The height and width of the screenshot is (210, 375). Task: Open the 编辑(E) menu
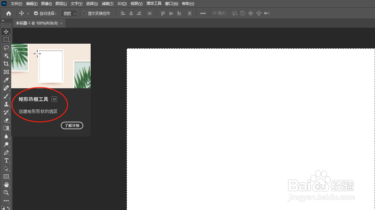32,3
